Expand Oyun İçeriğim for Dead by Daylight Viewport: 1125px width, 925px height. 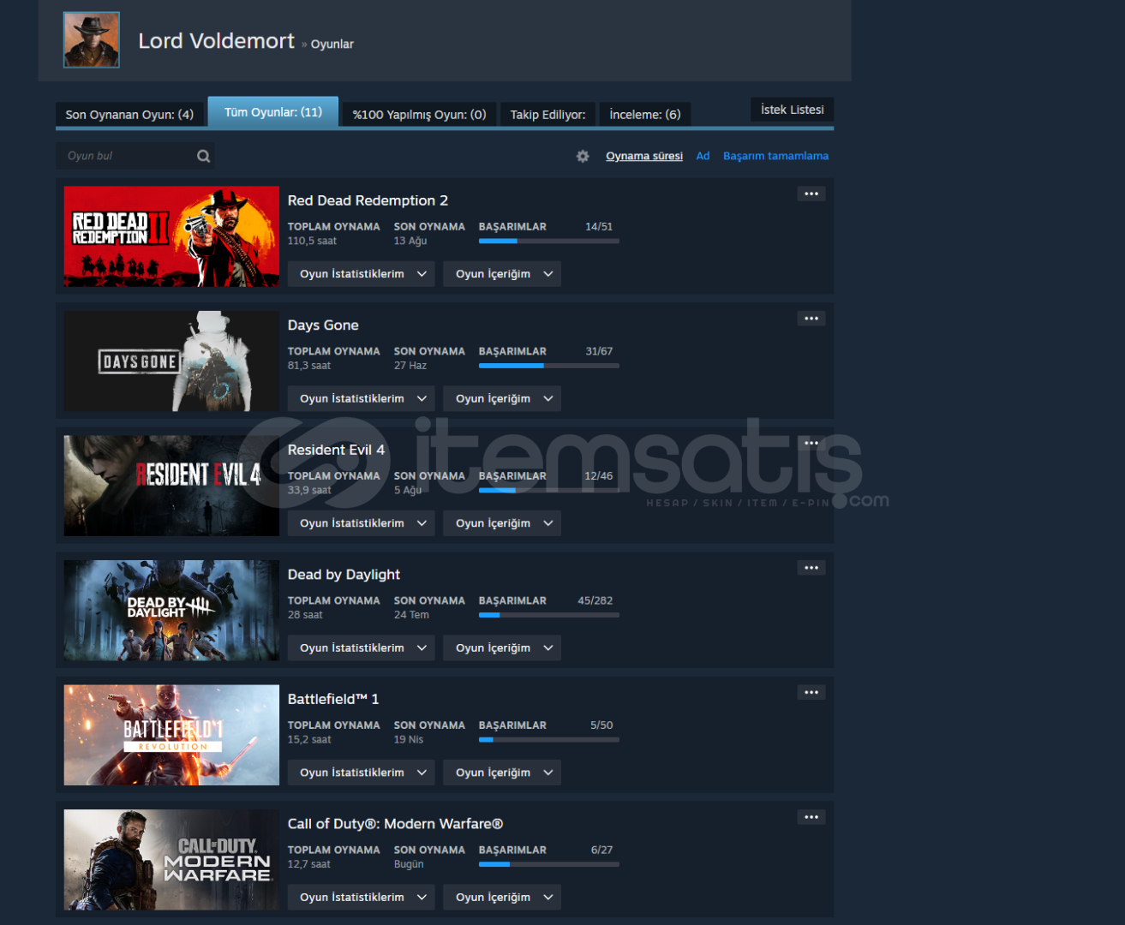[x=502, y=647]
